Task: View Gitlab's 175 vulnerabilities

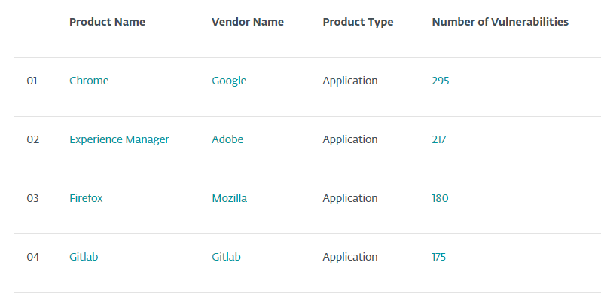Action: [x=439, y=257]
